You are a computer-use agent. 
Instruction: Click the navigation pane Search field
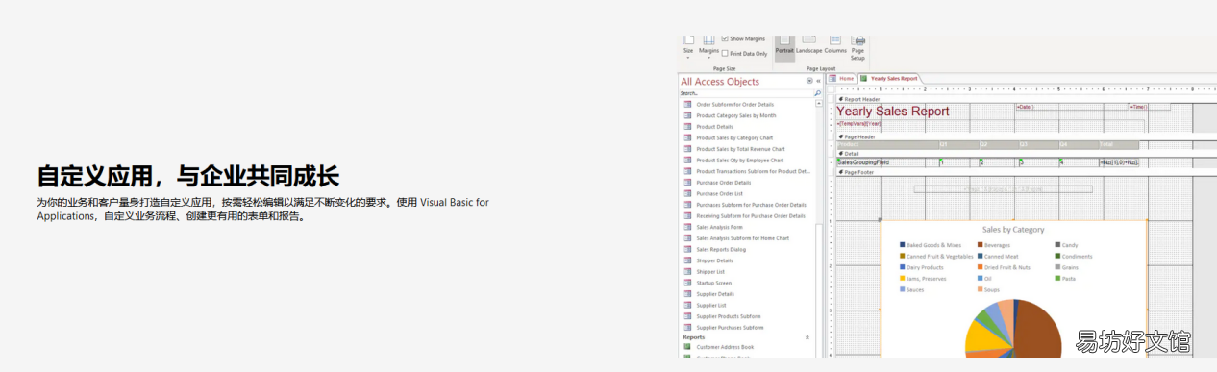point(745,93)
